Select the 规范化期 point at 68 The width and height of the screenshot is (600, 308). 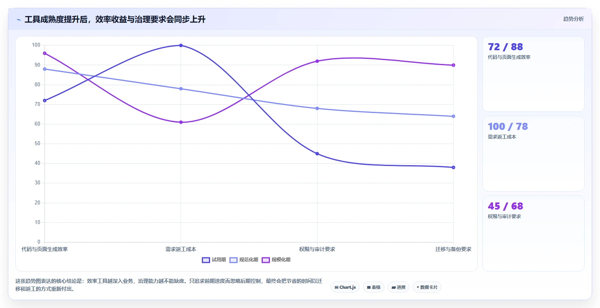317,108
